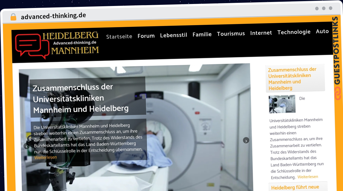Go to previous slide with left arrow
The image size is (343, 191).
click(27, 147)
